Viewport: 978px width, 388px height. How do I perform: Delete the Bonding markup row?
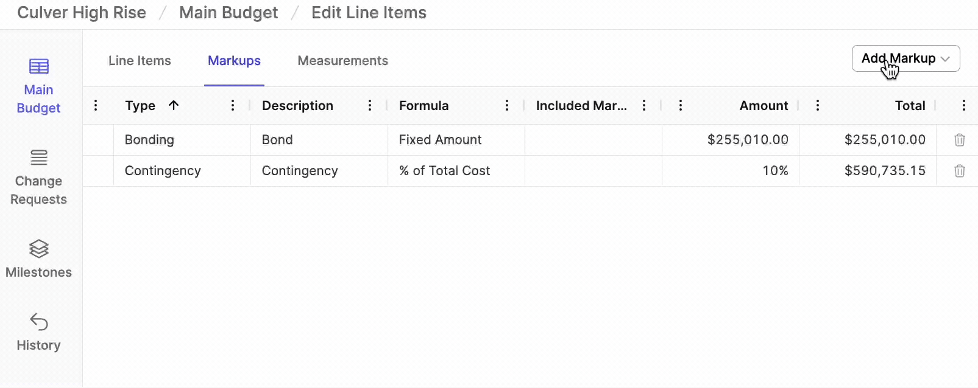click(x=959, y=140)
